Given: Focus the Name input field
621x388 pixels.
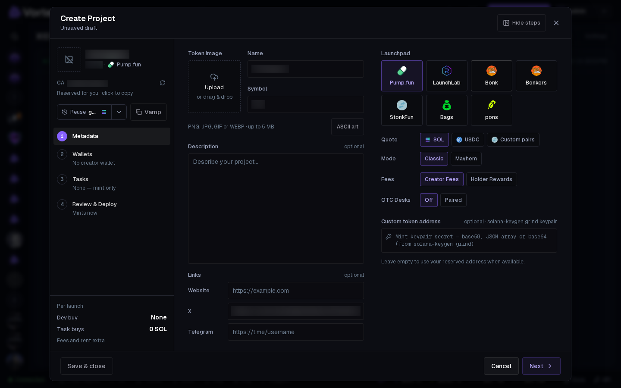Looking at the screenshot, I should click(x=306, y=69).
